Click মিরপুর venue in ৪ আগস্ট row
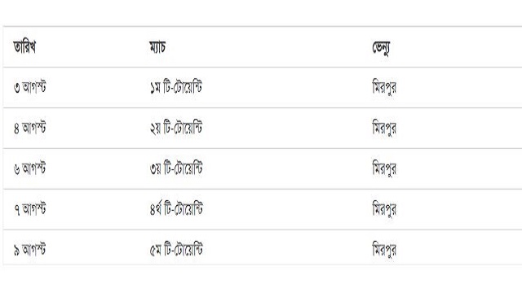 coord(384,128)
